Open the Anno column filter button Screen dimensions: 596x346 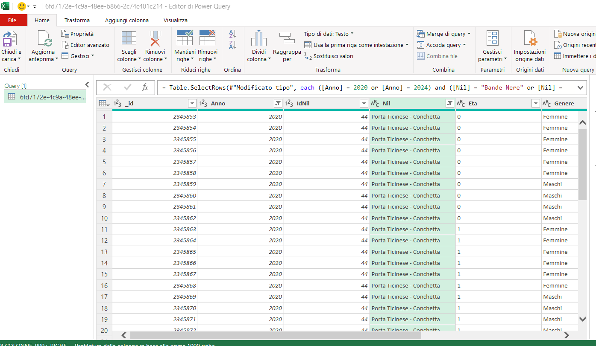point(278,103)
